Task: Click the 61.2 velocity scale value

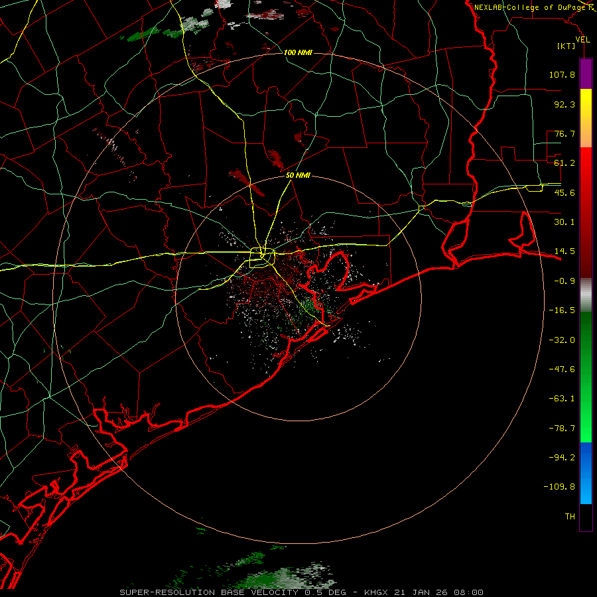Action: 564,163
